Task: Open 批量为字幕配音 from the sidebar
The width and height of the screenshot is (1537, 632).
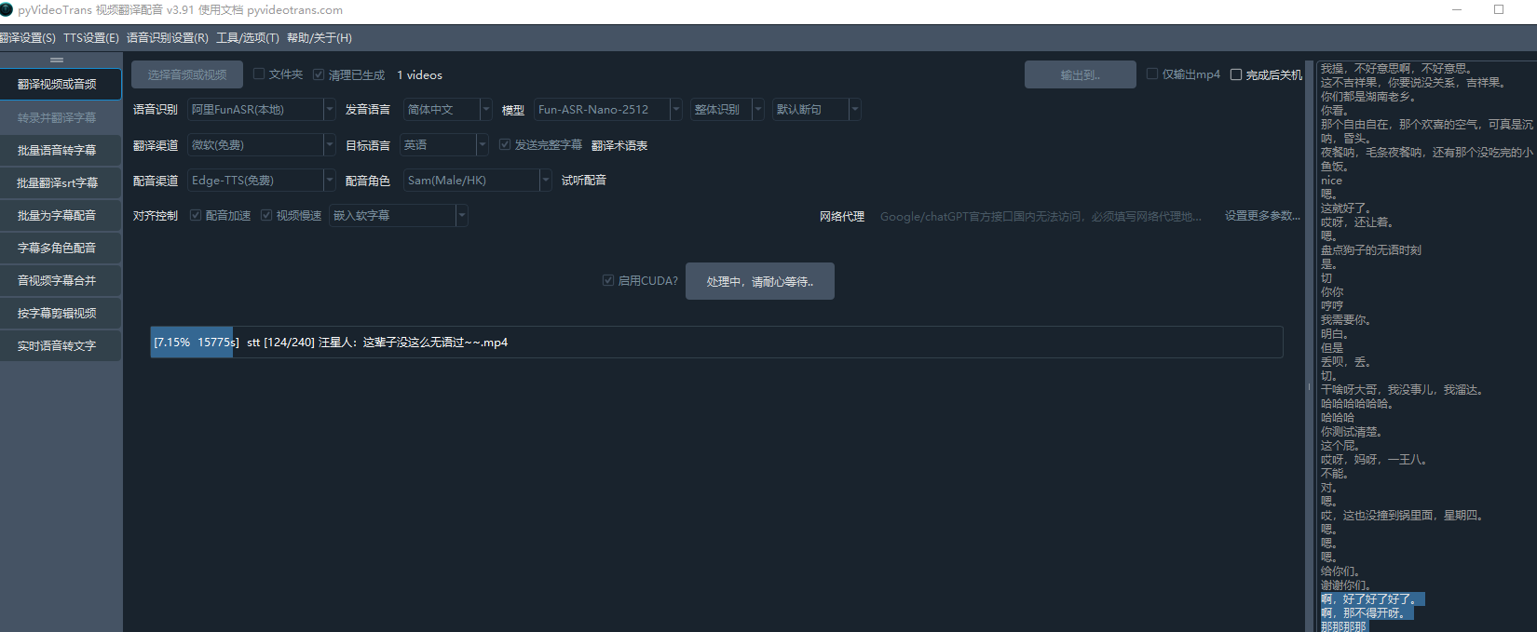Action: 61,215
